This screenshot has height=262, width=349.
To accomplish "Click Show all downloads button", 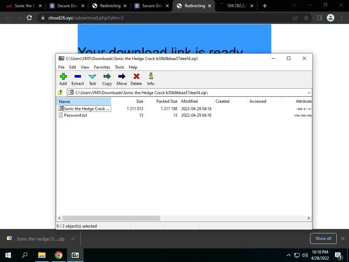I will coord(323,238).
